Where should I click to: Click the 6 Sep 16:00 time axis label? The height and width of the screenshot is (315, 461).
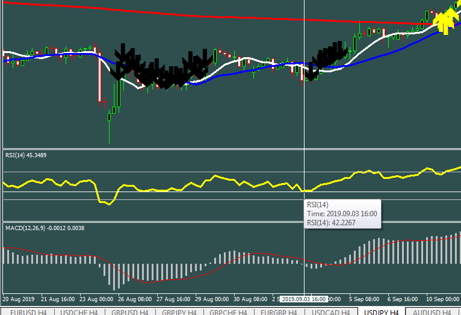tap(403, 299)
